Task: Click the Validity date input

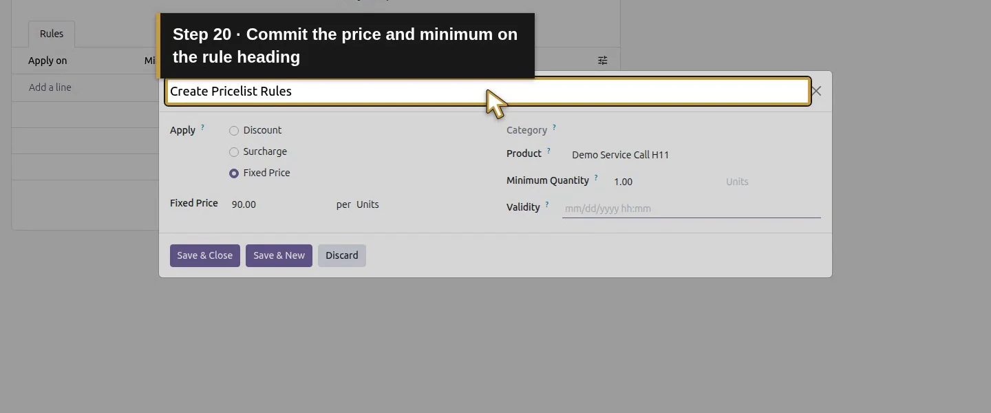Action: click(x=692, y=209)
